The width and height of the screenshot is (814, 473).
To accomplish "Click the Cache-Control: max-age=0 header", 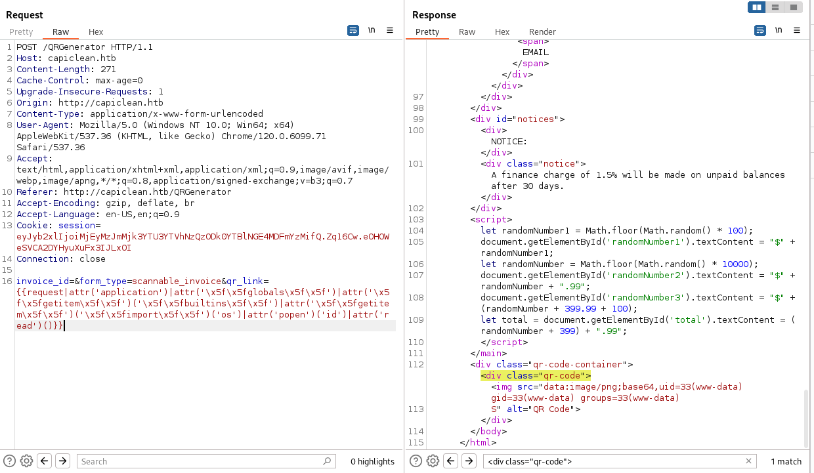I will (x=79, y=81).
